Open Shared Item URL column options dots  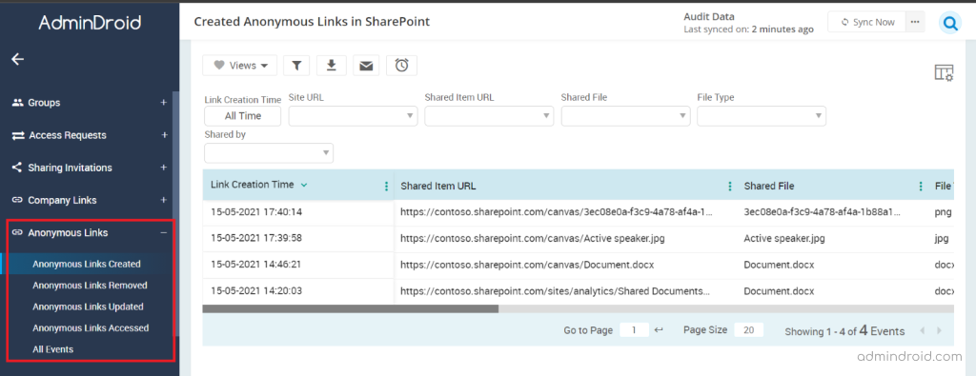coord(730,186)
